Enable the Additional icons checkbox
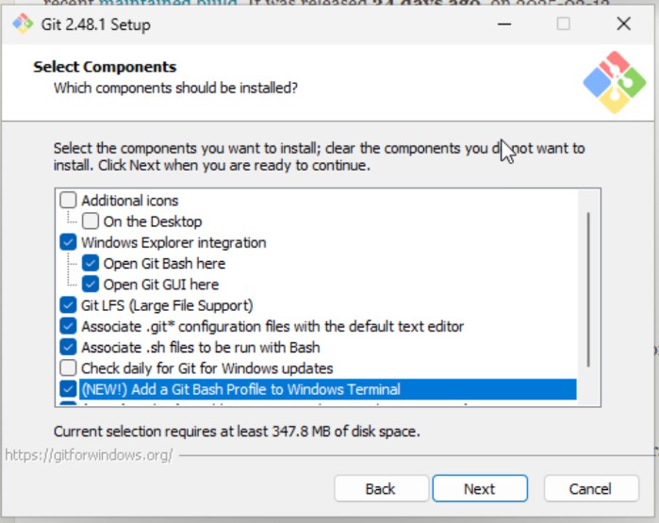 pos(68,201)
